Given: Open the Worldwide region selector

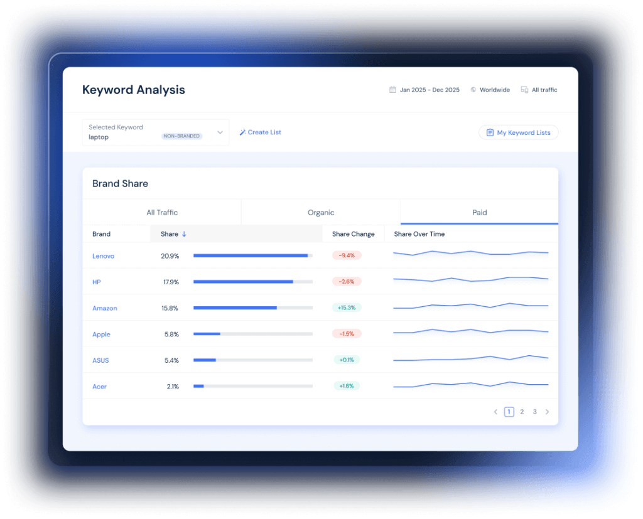Looking at the screenshot, I should pos(494,90).
